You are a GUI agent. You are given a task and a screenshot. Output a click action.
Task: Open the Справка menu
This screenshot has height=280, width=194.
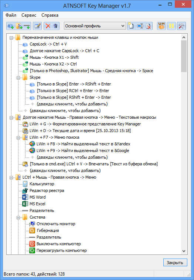coord(50,15)
